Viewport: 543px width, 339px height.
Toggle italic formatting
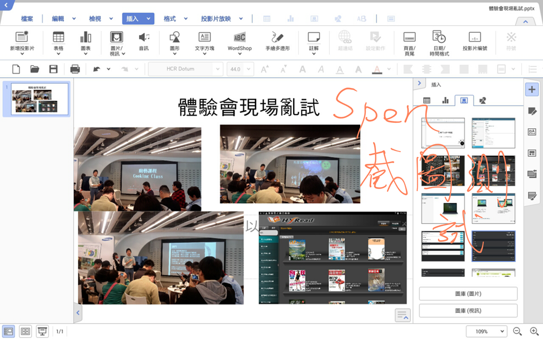[x=321, y=69]
